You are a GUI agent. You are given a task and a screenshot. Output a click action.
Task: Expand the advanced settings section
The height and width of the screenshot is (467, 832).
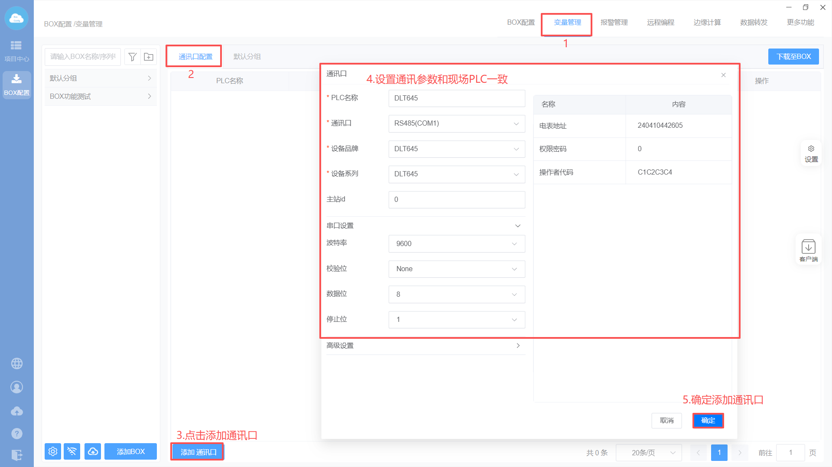coord(425,346)
